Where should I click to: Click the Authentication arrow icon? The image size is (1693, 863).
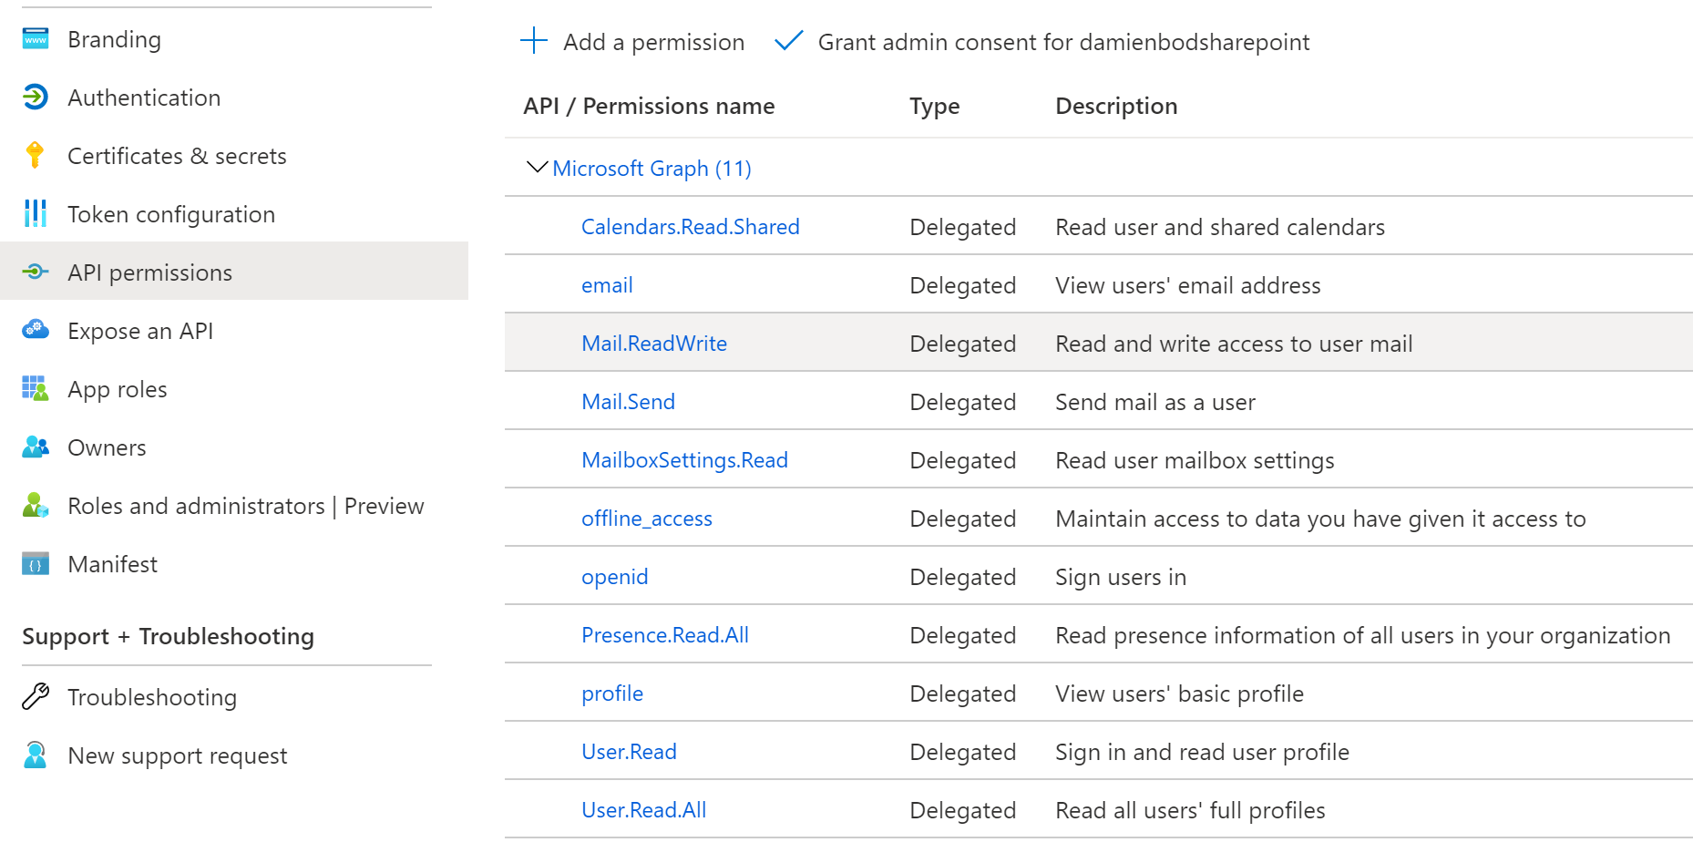click(x=36, y=98)
